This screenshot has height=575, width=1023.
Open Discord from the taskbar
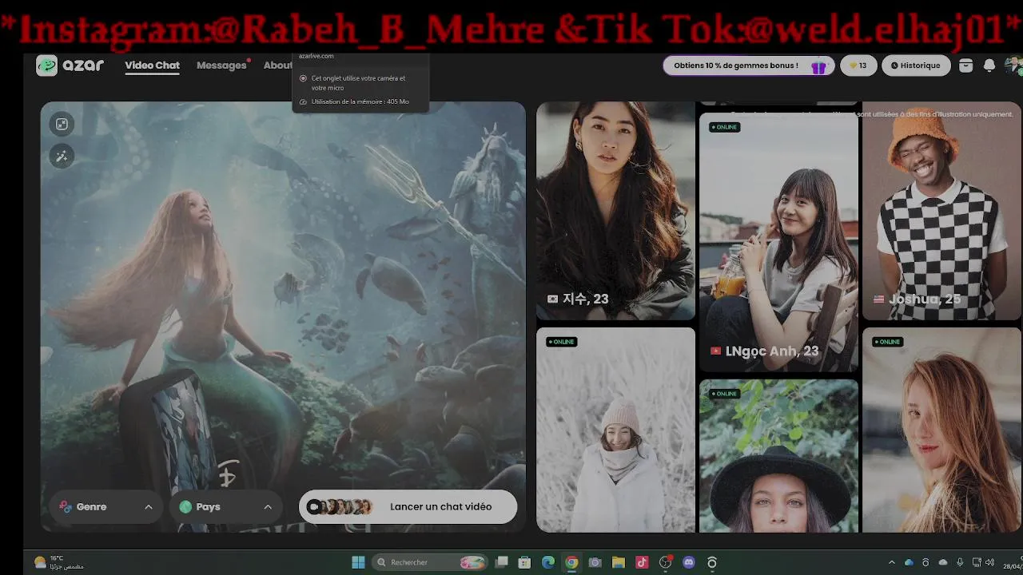pyautogui.click(x=688, y=562)
